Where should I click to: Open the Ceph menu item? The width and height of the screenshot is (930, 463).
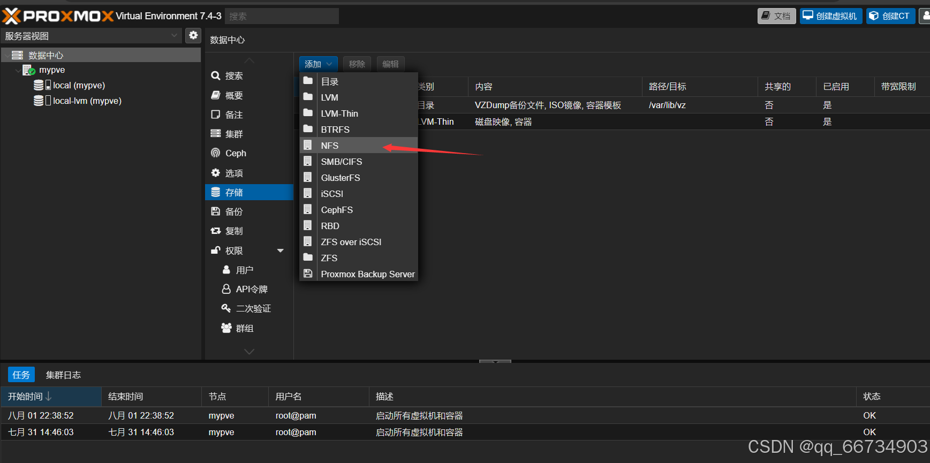[249, 153]
